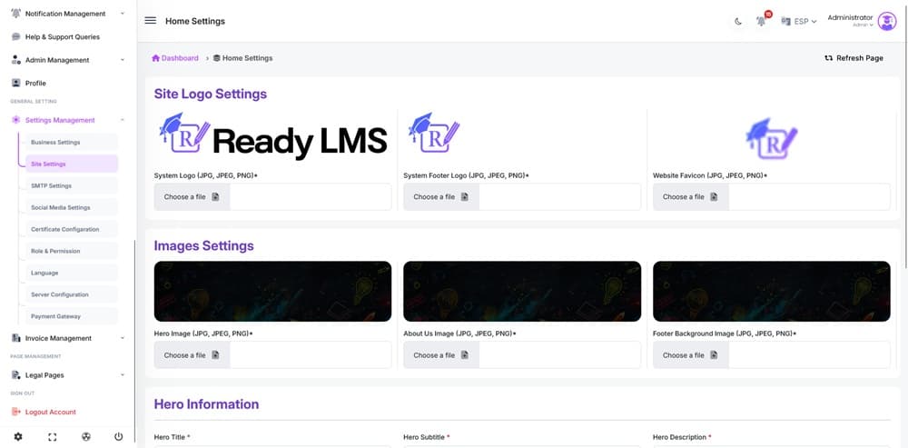The image size is (908, 448).
Task: Click the fullscreen icon in sidebar footer
Action: tap(52, 437)
